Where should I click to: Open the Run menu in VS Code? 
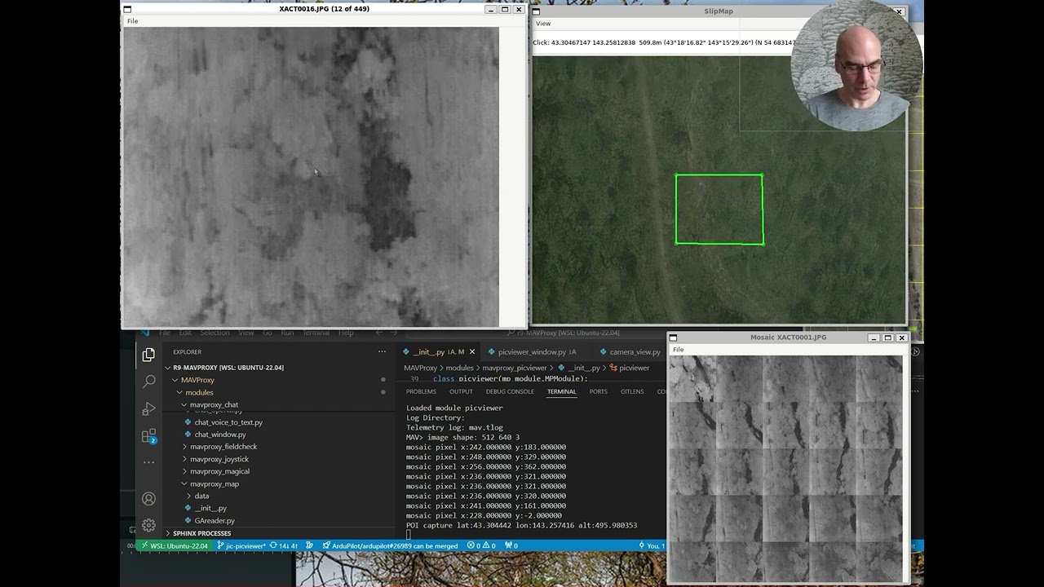click(287, 333)
